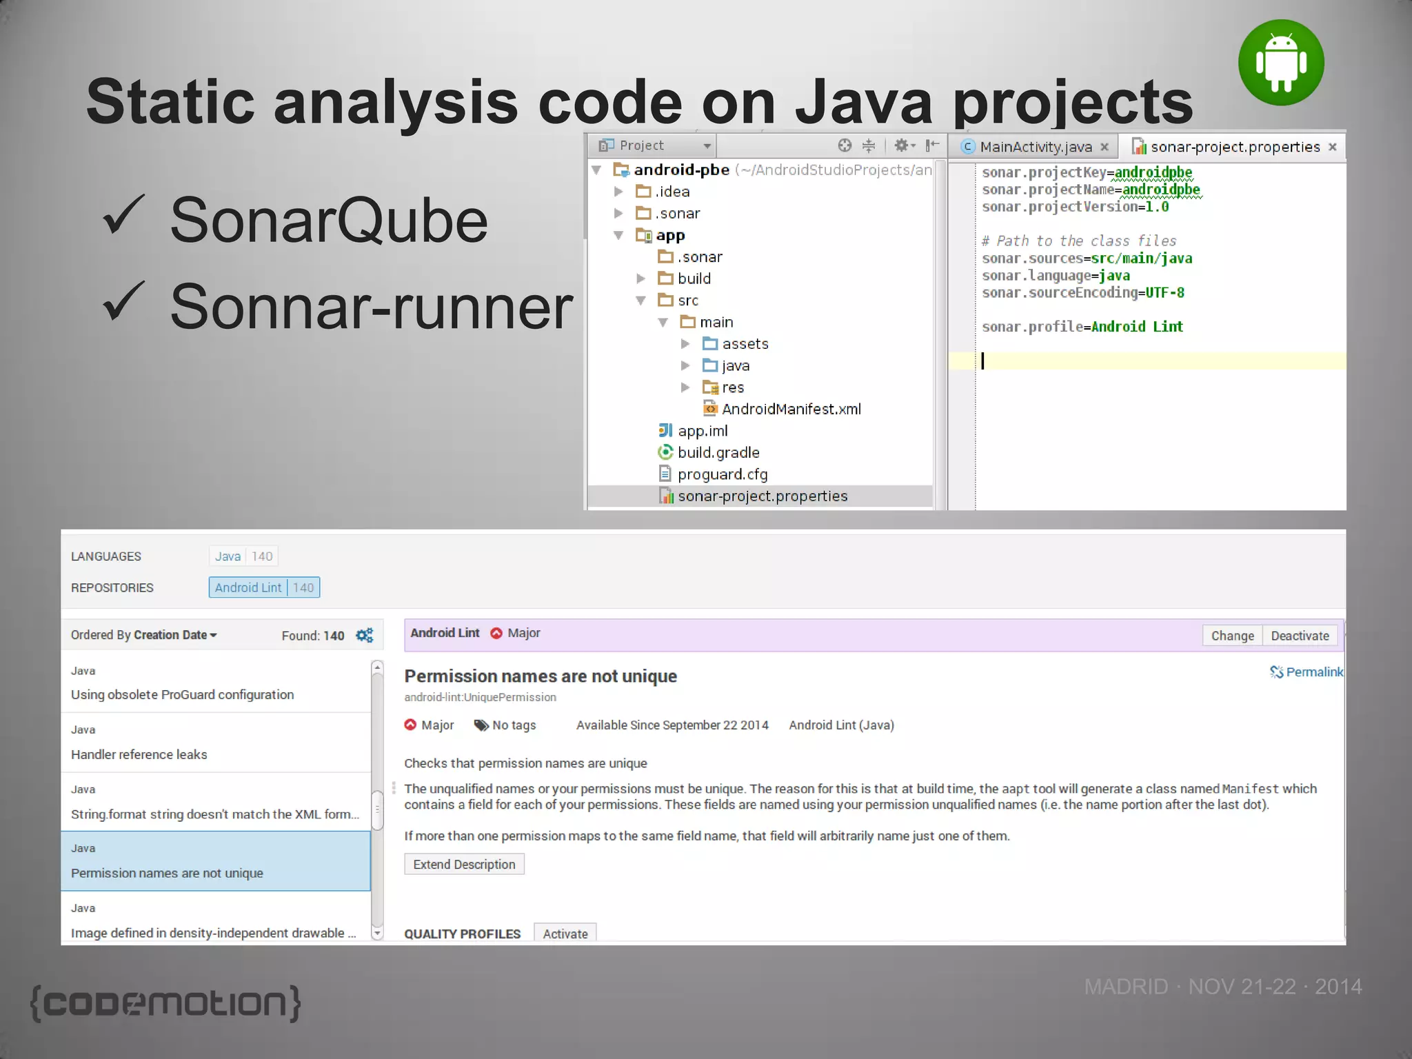
Task: Click the rule list scroll-down arrow
Action: pos(377,934)
